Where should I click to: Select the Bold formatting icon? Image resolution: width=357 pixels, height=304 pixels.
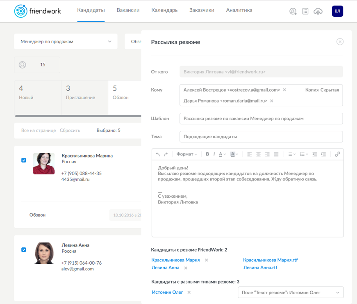click(x=207, y=154)
